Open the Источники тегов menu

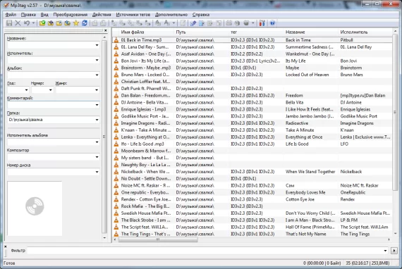tap(133, 15)
